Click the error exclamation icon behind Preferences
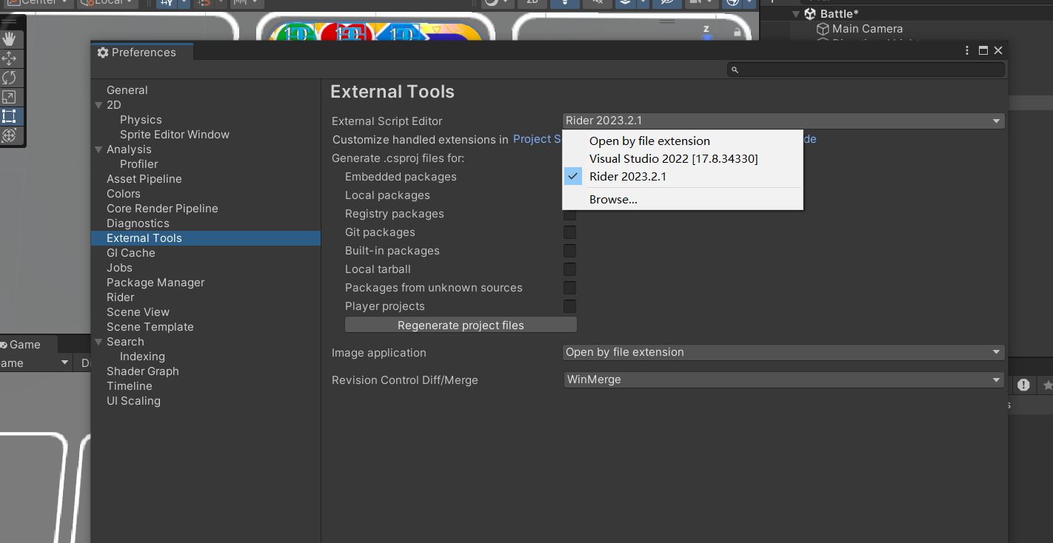This screenshot has width=1053, height=543. pyautogui.click(x=1023, y=385)
